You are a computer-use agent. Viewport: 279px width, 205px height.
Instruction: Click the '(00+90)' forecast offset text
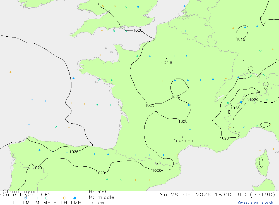[263, 194]
